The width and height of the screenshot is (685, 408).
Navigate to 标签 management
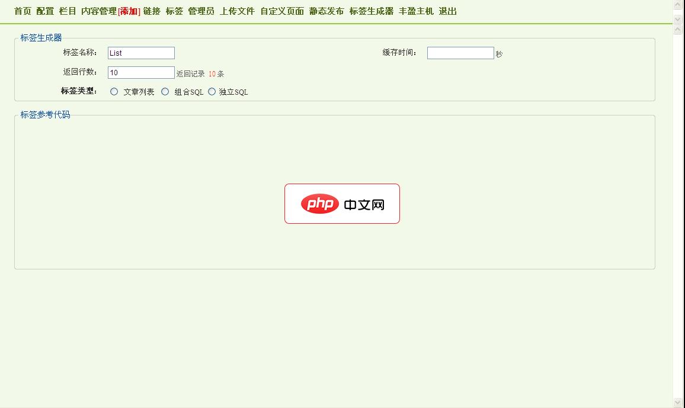174,11
